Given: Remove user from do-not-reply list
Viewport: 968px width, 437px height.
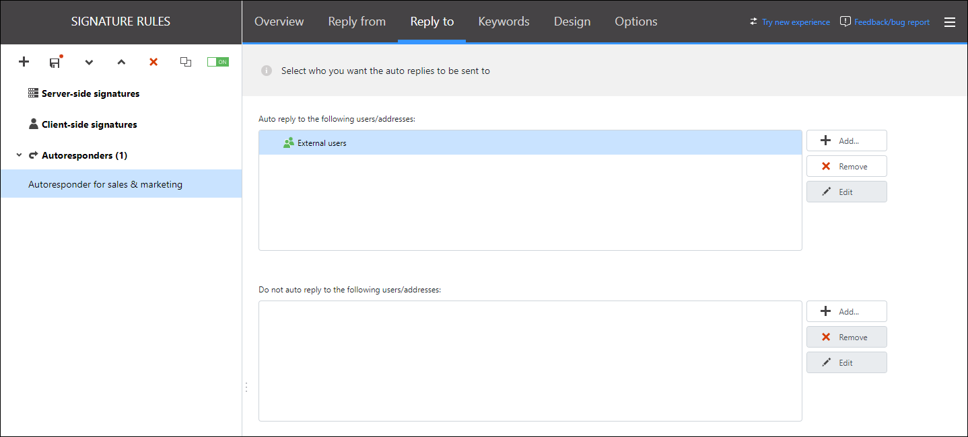Looking at the screenshot, I should (846, 336).
